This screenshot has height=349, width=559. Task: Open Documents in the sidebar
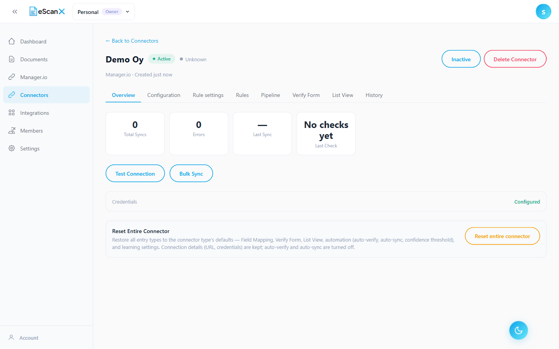(46, 59)
